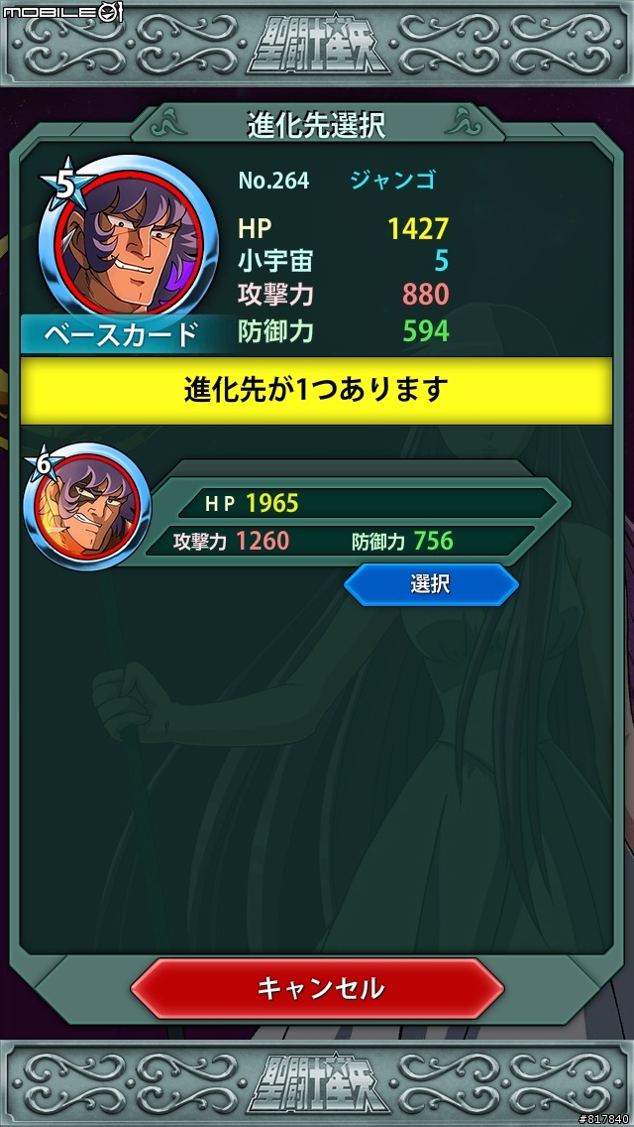Tap the 進化先選択 title header
Viewport: 634px width, 1127px height.
(317, 126)
